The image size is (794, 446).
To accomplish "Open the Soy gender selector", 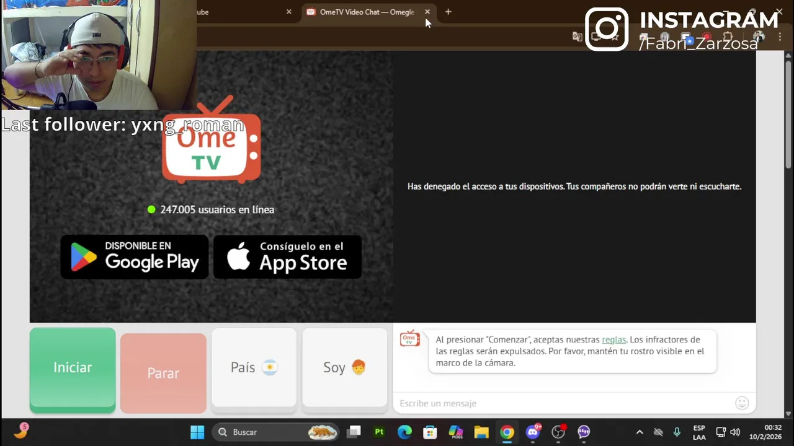I will (344, 369).
